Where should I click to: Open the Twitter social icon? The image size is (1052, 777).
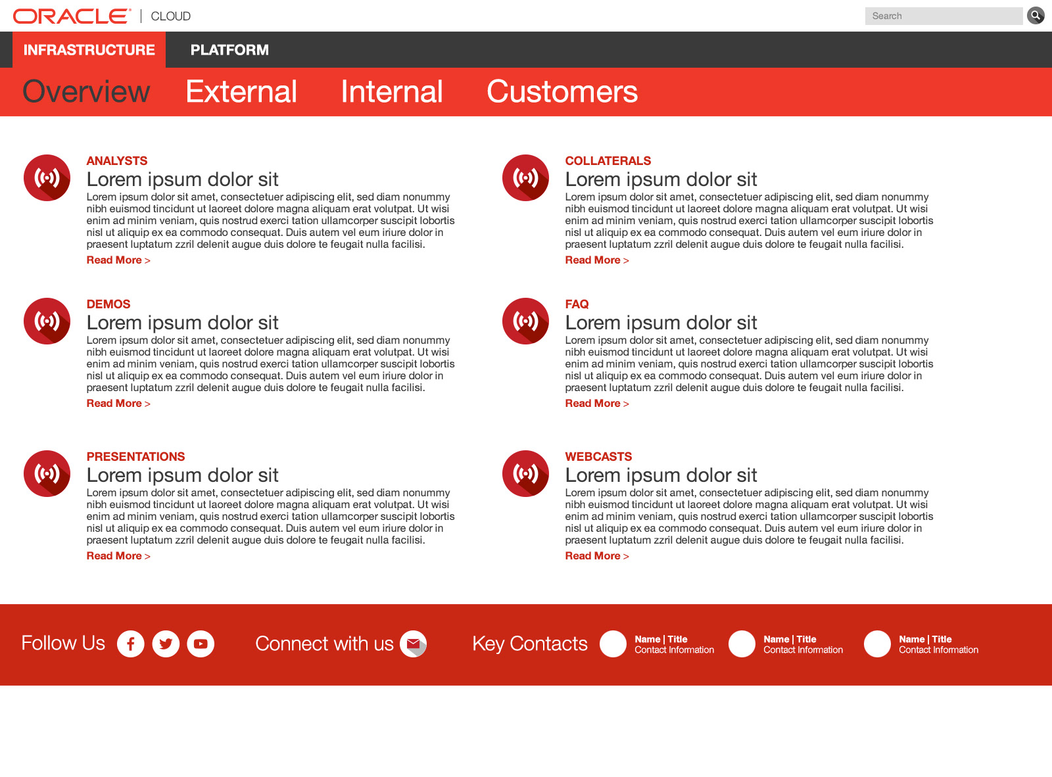pos(166,644)
